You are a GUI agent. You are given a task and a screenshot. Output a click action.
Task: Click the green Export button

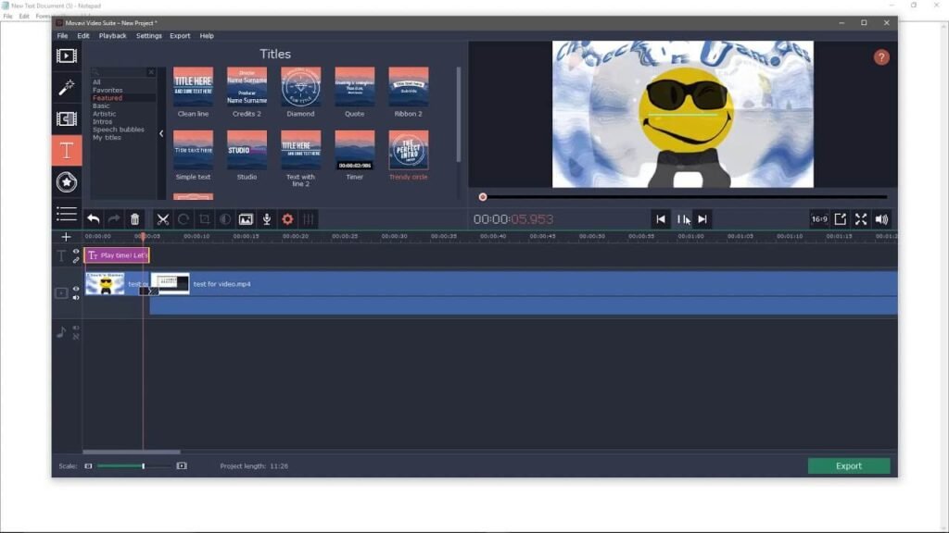[849, 466]
